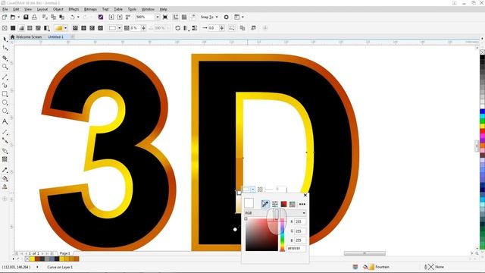The width and height of the screenshot is (485, 273).
Task: Open the Snap To dropdown
Action: (209, 17)
